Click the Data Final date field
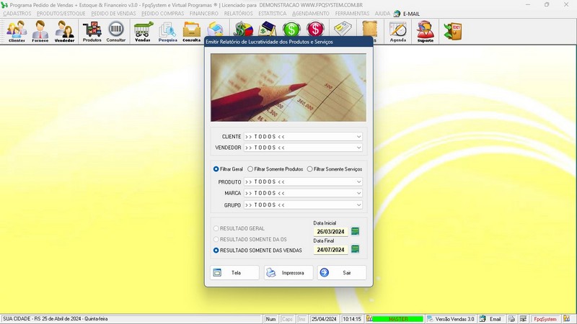This screenshot has width=577, height=324. (x=330, y=250)
